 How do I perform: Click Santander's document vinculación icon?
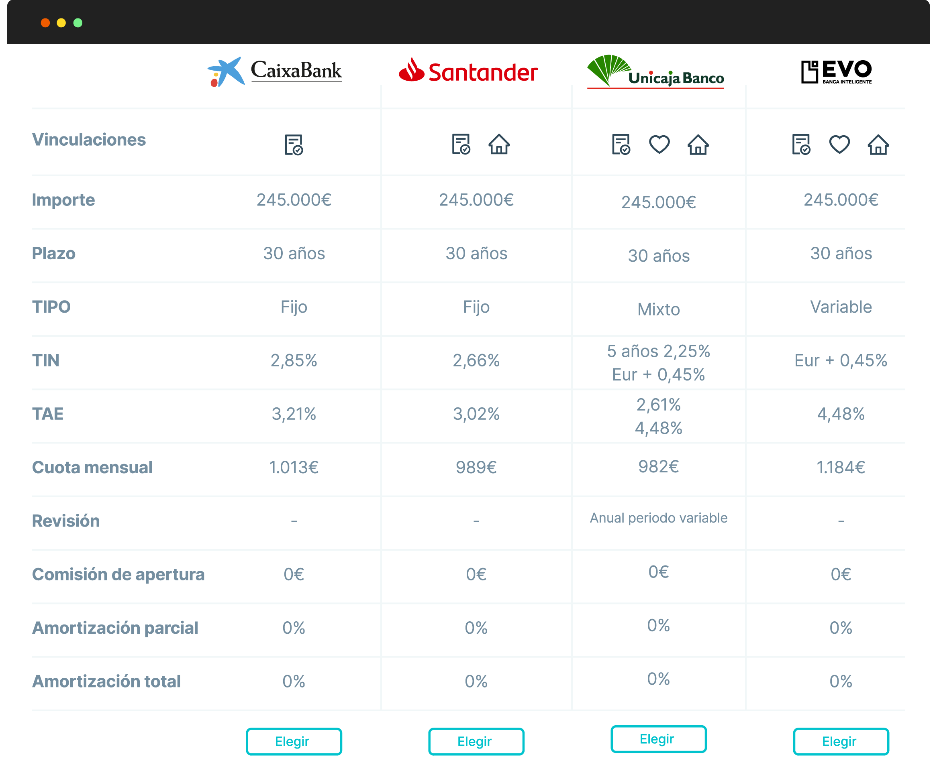pos(461,144)
